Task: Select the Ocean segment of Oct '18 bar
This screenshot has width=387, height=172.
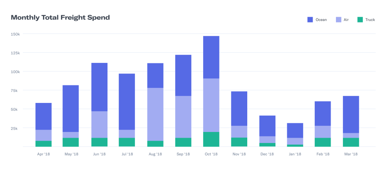Action: point(211,57)
